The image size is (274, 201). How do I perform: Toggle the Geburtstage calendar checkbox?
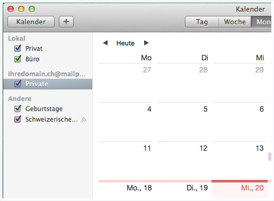(x=17, y=109)
